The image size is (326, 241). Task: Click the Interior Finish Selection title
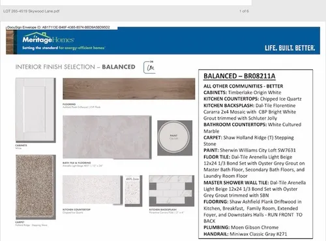click(x=75, y=67)
